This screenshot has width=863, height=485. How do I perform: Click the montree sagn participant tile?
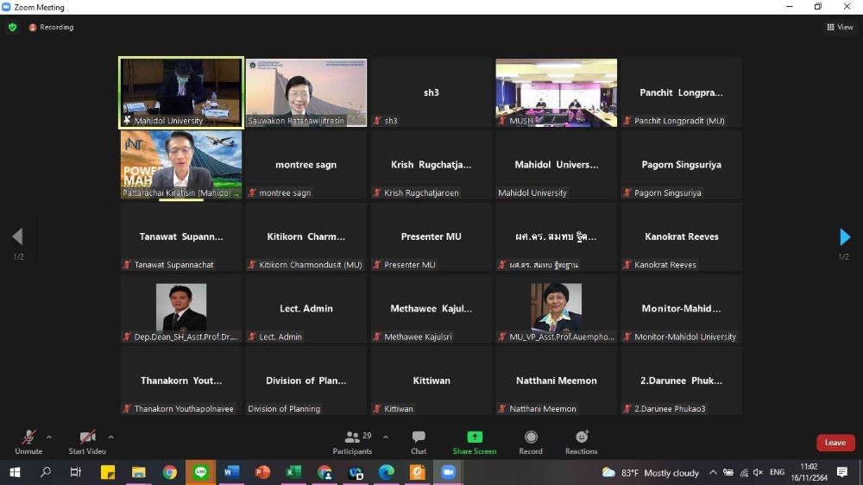[x=306, y=165]
